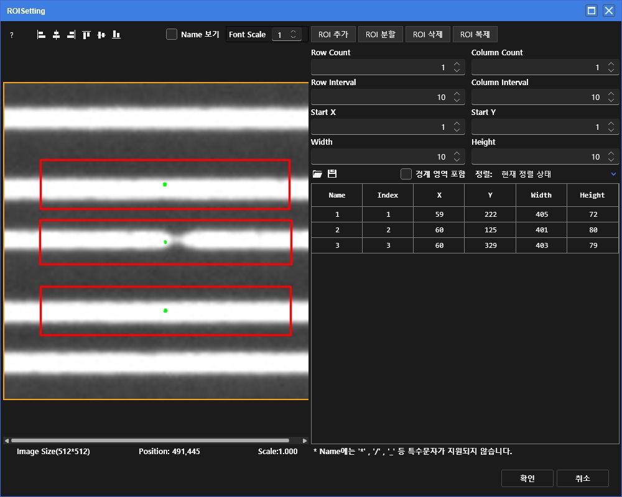Viewport: 622px width, 497px height.
Task: Click the align right edges icon
Action: 71,35
